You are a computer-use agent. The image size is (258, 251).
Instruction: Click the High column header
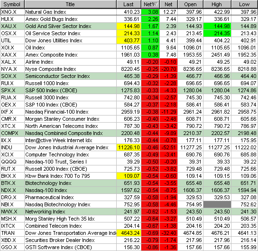pos(217,4)
